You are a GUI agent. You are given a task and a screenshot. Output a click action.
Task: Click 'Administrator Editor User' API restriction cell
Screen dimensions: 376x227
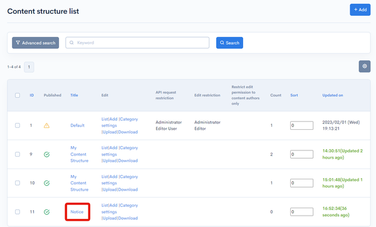pyautogui.click(x=169, y=125)
